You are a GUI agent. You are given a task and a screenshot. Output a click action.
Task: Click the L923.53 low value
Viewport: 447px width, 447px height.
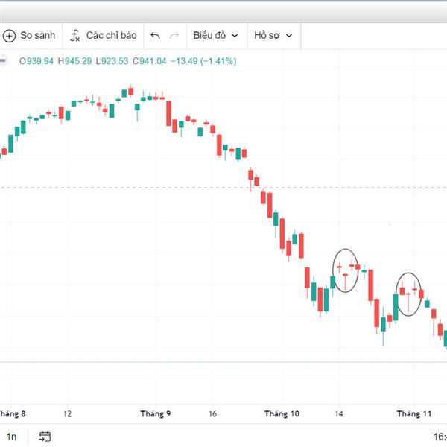112,61
